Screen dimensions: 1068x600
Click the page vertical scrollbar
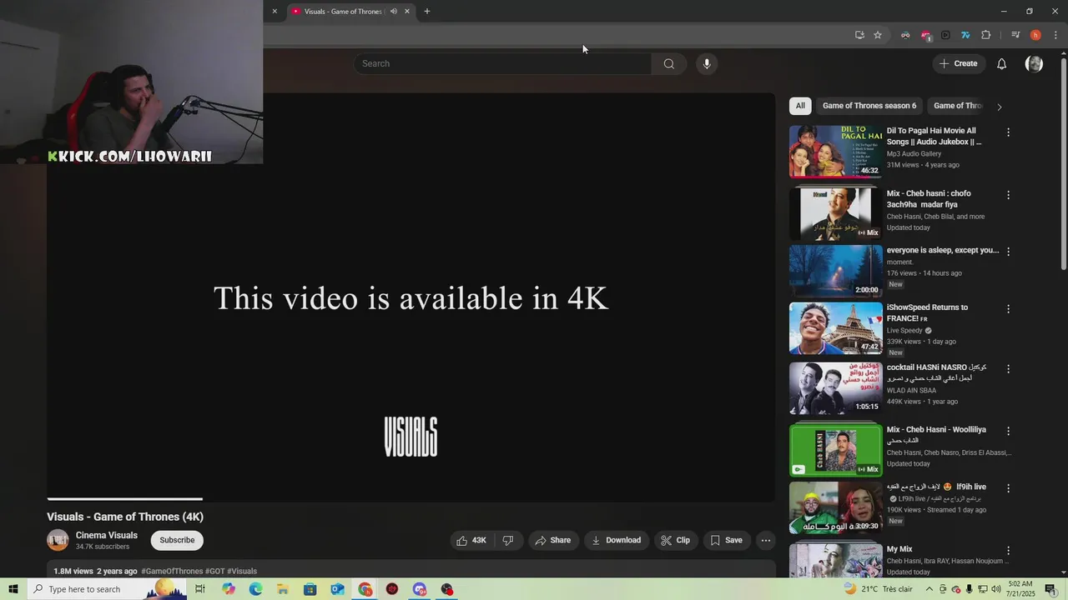1063,162
